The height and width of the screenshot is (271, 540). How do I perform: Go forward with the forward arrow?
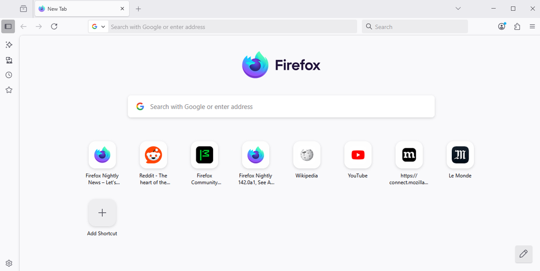click(x=38, y=26)
